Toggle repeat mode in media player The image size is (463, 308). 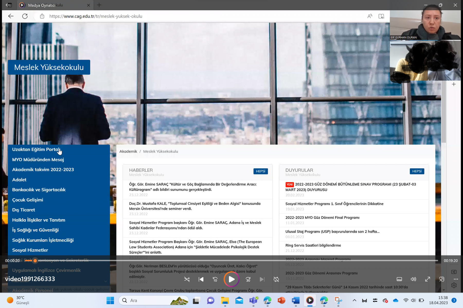276,279
